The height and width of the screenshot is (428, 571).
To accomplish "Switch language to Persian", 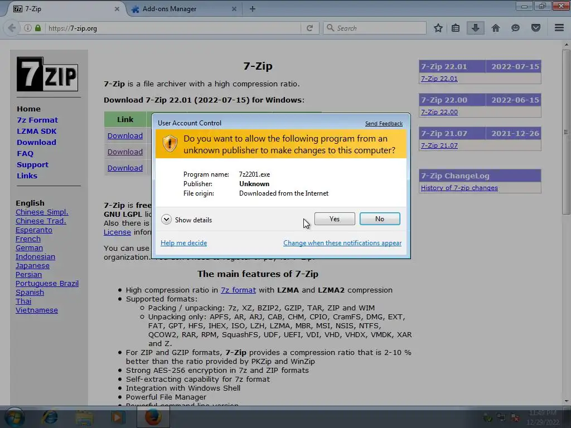I will [x=29, y=274].
